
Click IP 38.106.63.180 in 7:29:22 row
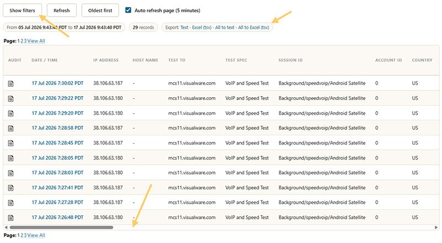[x=108, y=98]
